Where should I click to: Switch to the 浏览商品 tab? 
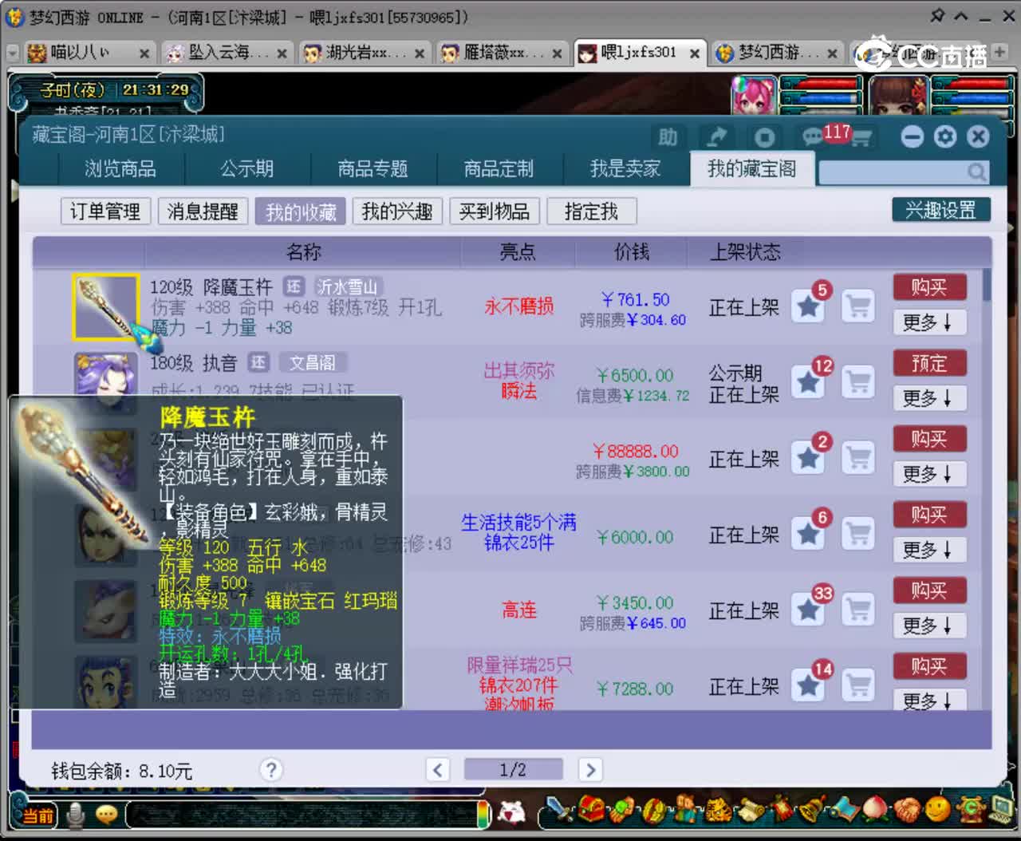120,169
